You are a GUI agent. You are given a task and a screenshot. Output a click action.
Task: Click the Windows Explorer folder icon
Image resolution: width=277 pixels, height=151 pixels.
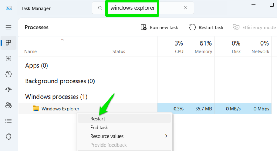pos(36,109)
